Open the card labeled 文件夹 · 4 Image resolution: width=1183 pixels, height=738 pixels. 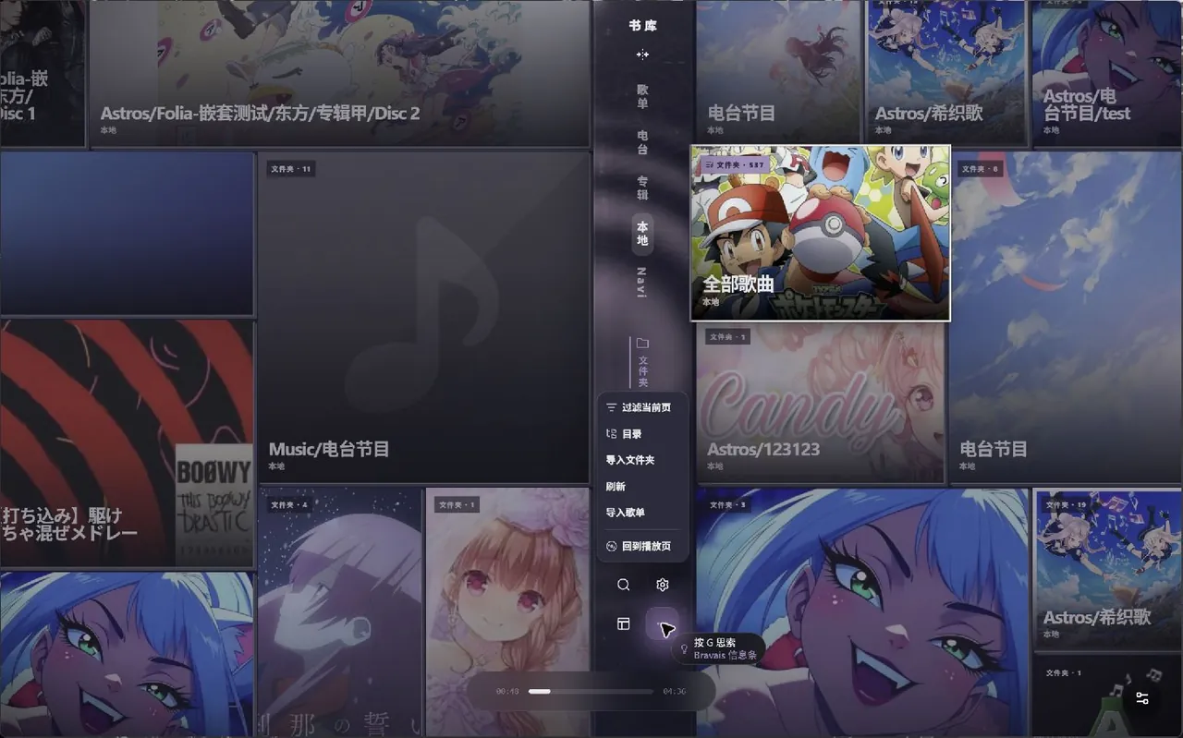[340, 612]
